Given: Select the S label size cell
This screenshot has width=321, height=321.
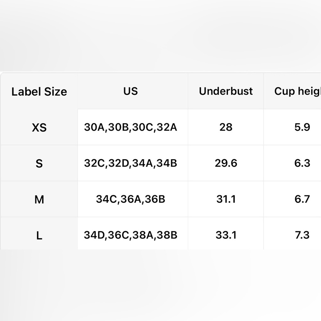Looking at the screenshot, I should [x=39, y=163].
